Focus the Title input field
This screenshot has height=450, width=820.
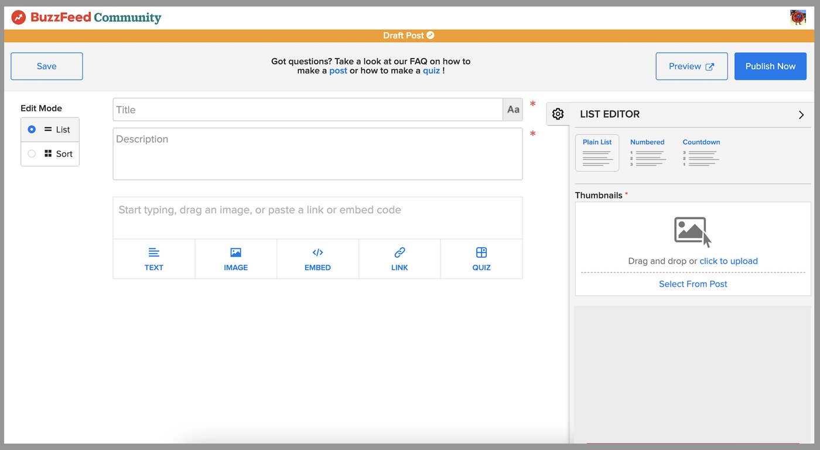pyautogui.click(x=307, y=110)
